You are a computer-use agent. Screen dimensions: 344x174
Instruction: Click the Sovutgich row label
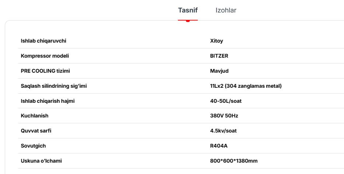33,146
